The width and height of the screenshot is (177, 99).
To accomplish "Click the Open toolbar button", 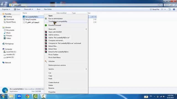I will [x=17, y=9].
